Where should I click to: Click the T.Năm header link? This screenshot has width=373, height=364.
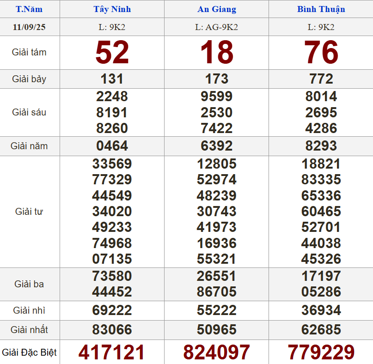point(29,9)
